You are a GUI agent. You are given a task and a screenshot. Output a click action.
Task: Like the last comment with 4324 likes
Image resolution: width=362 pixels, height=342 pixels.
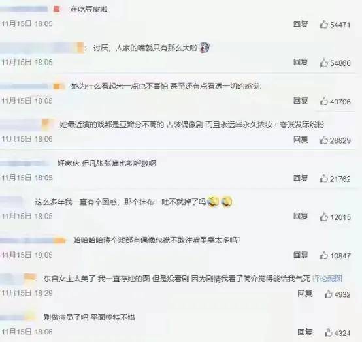[328, 333]
